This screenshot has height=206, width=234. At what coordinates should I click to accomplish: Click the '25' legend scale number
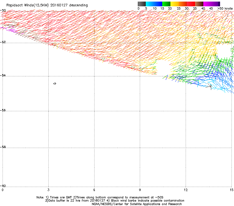tap(179, 9)
